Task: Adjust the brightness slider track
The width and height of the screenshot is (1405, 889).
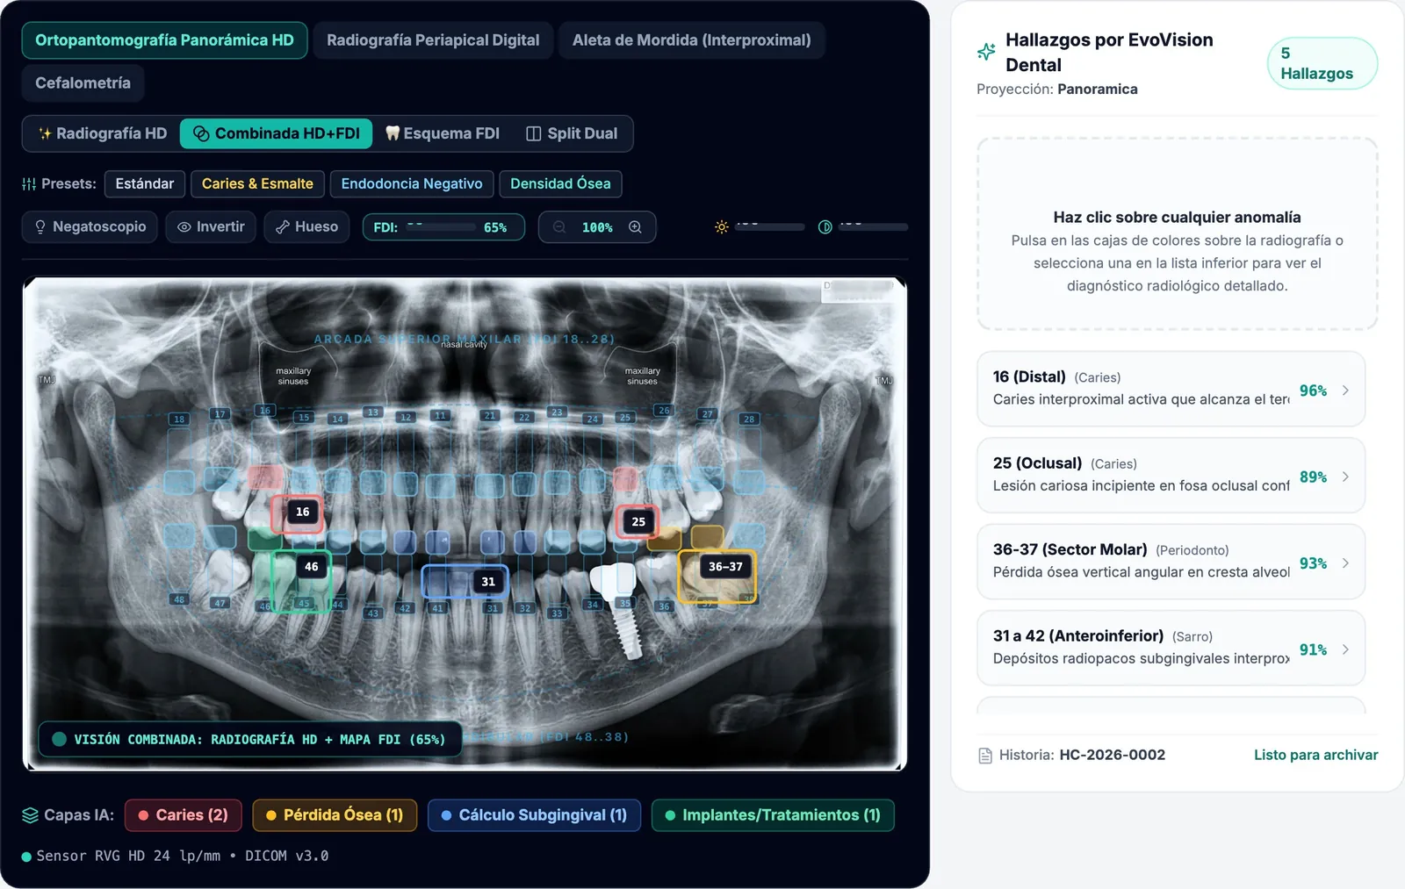Action: click(770, 227)
